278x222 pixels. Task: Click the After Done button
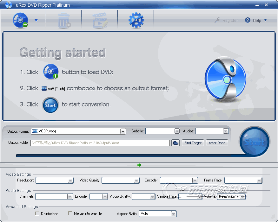[x=217, y=143]
